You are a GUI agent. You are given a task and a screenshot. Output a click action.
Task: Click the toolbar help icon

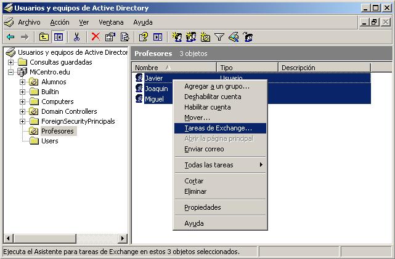click(x=143, y=37)
